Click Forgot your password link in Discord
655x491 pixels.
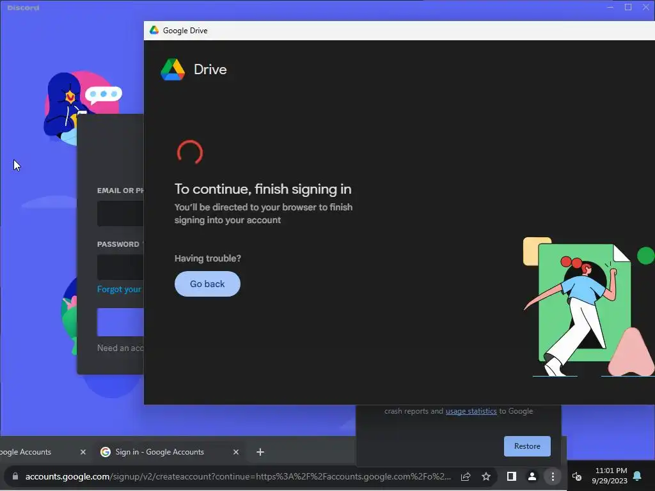pos(120,289)
